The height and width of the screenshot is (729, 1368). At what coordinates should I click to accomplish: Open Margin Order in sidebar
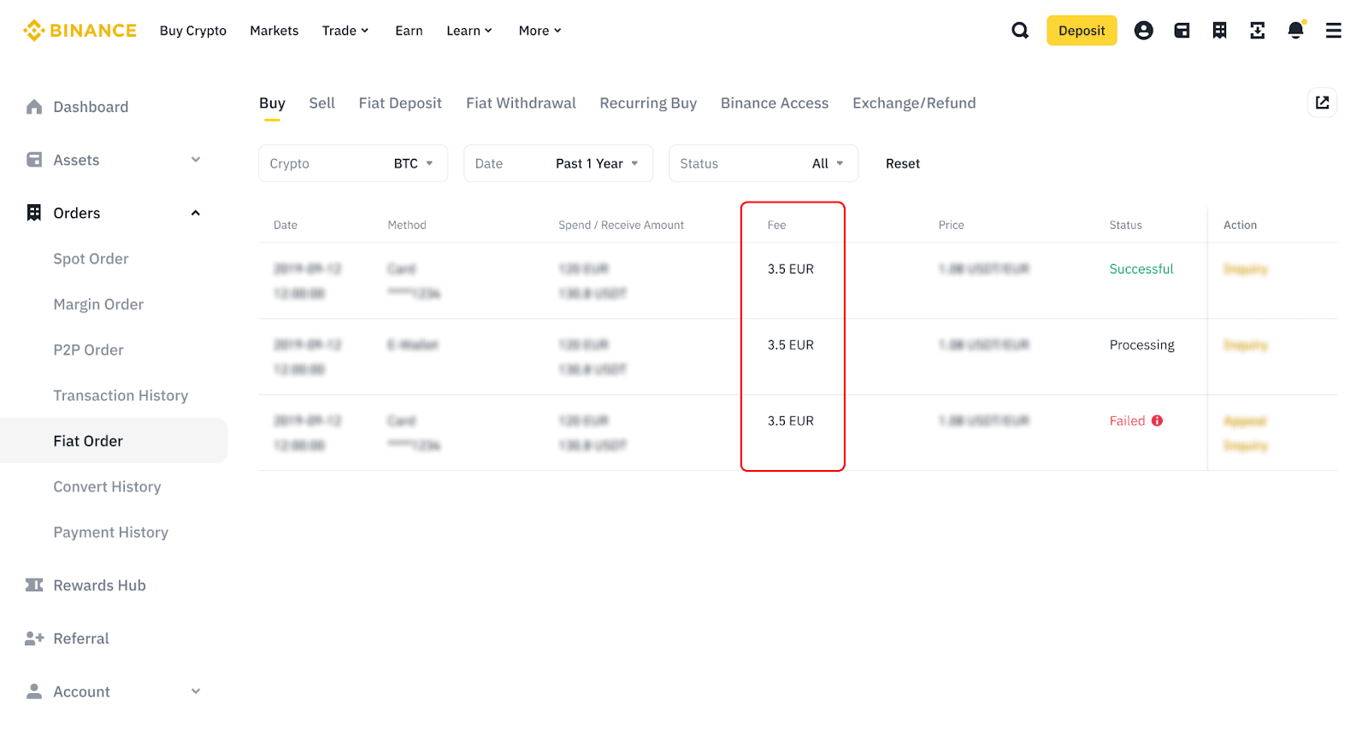point(98,304)
